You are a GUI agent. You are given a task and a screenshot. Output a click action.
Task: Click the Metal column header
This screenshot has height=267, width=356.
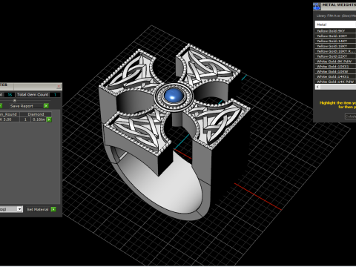[335, 24]
